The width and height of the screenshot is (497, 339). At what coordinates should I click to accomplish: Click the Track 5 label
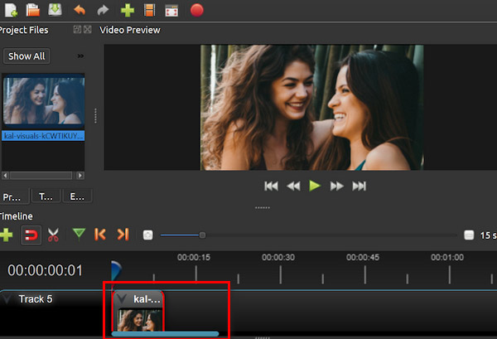36,298
